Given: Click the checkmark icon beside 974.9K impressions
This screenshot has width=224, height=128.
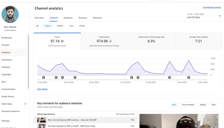Looking at the screenshot, I should point(110,41).
